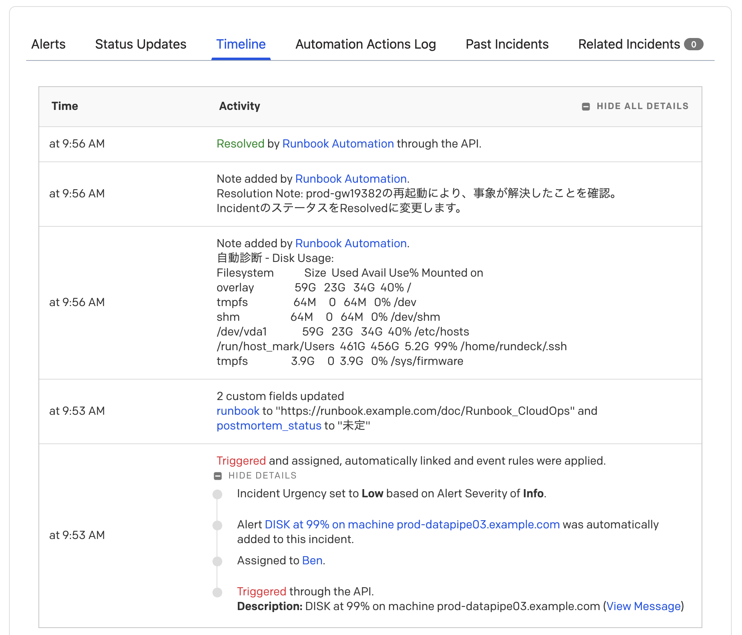Go to the Automation Actions Log tab

(x=365, y=44)
